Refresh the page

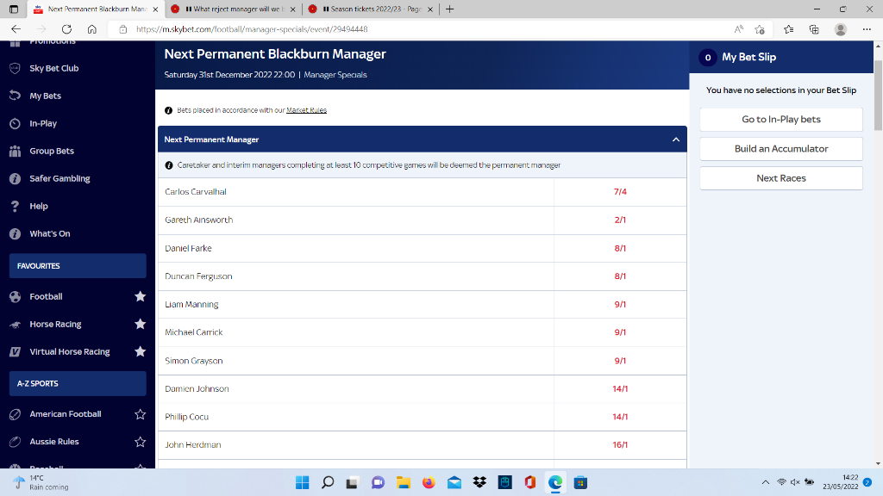tap(66, 29)
